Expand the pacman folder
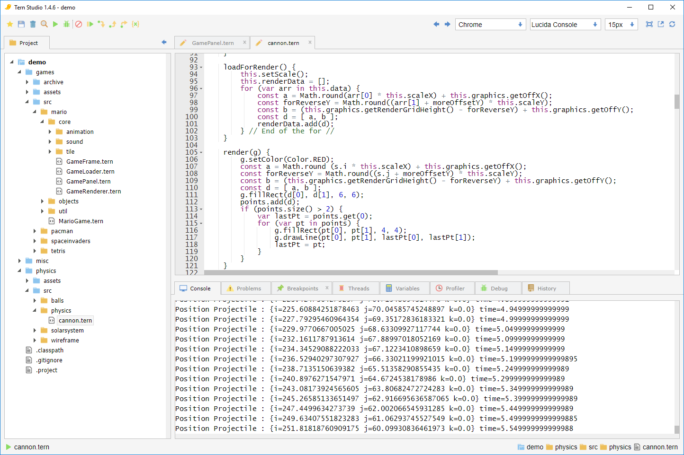This screenshot has height=455, width=684. (35, 231)
